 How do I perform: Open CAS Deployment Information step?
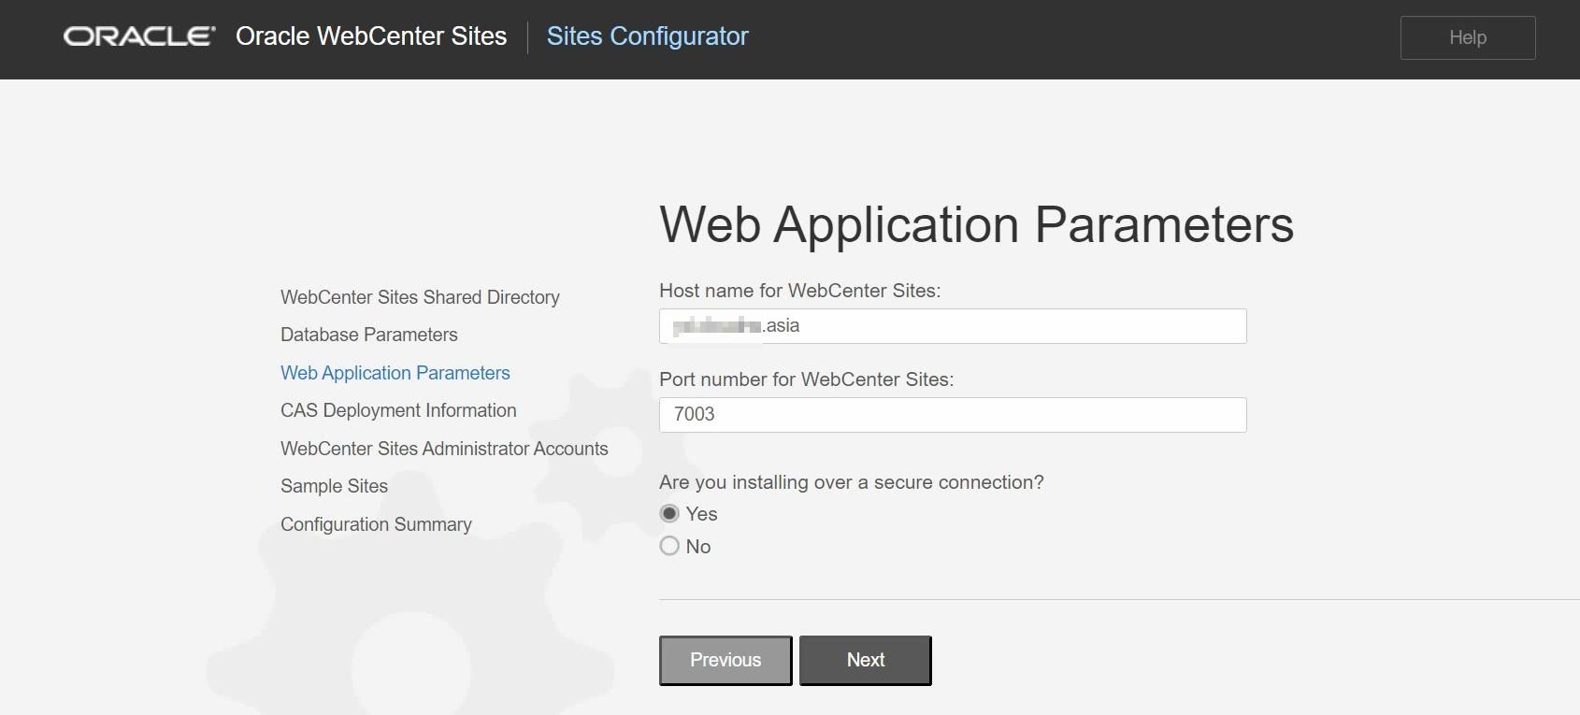tap(398, 410)
